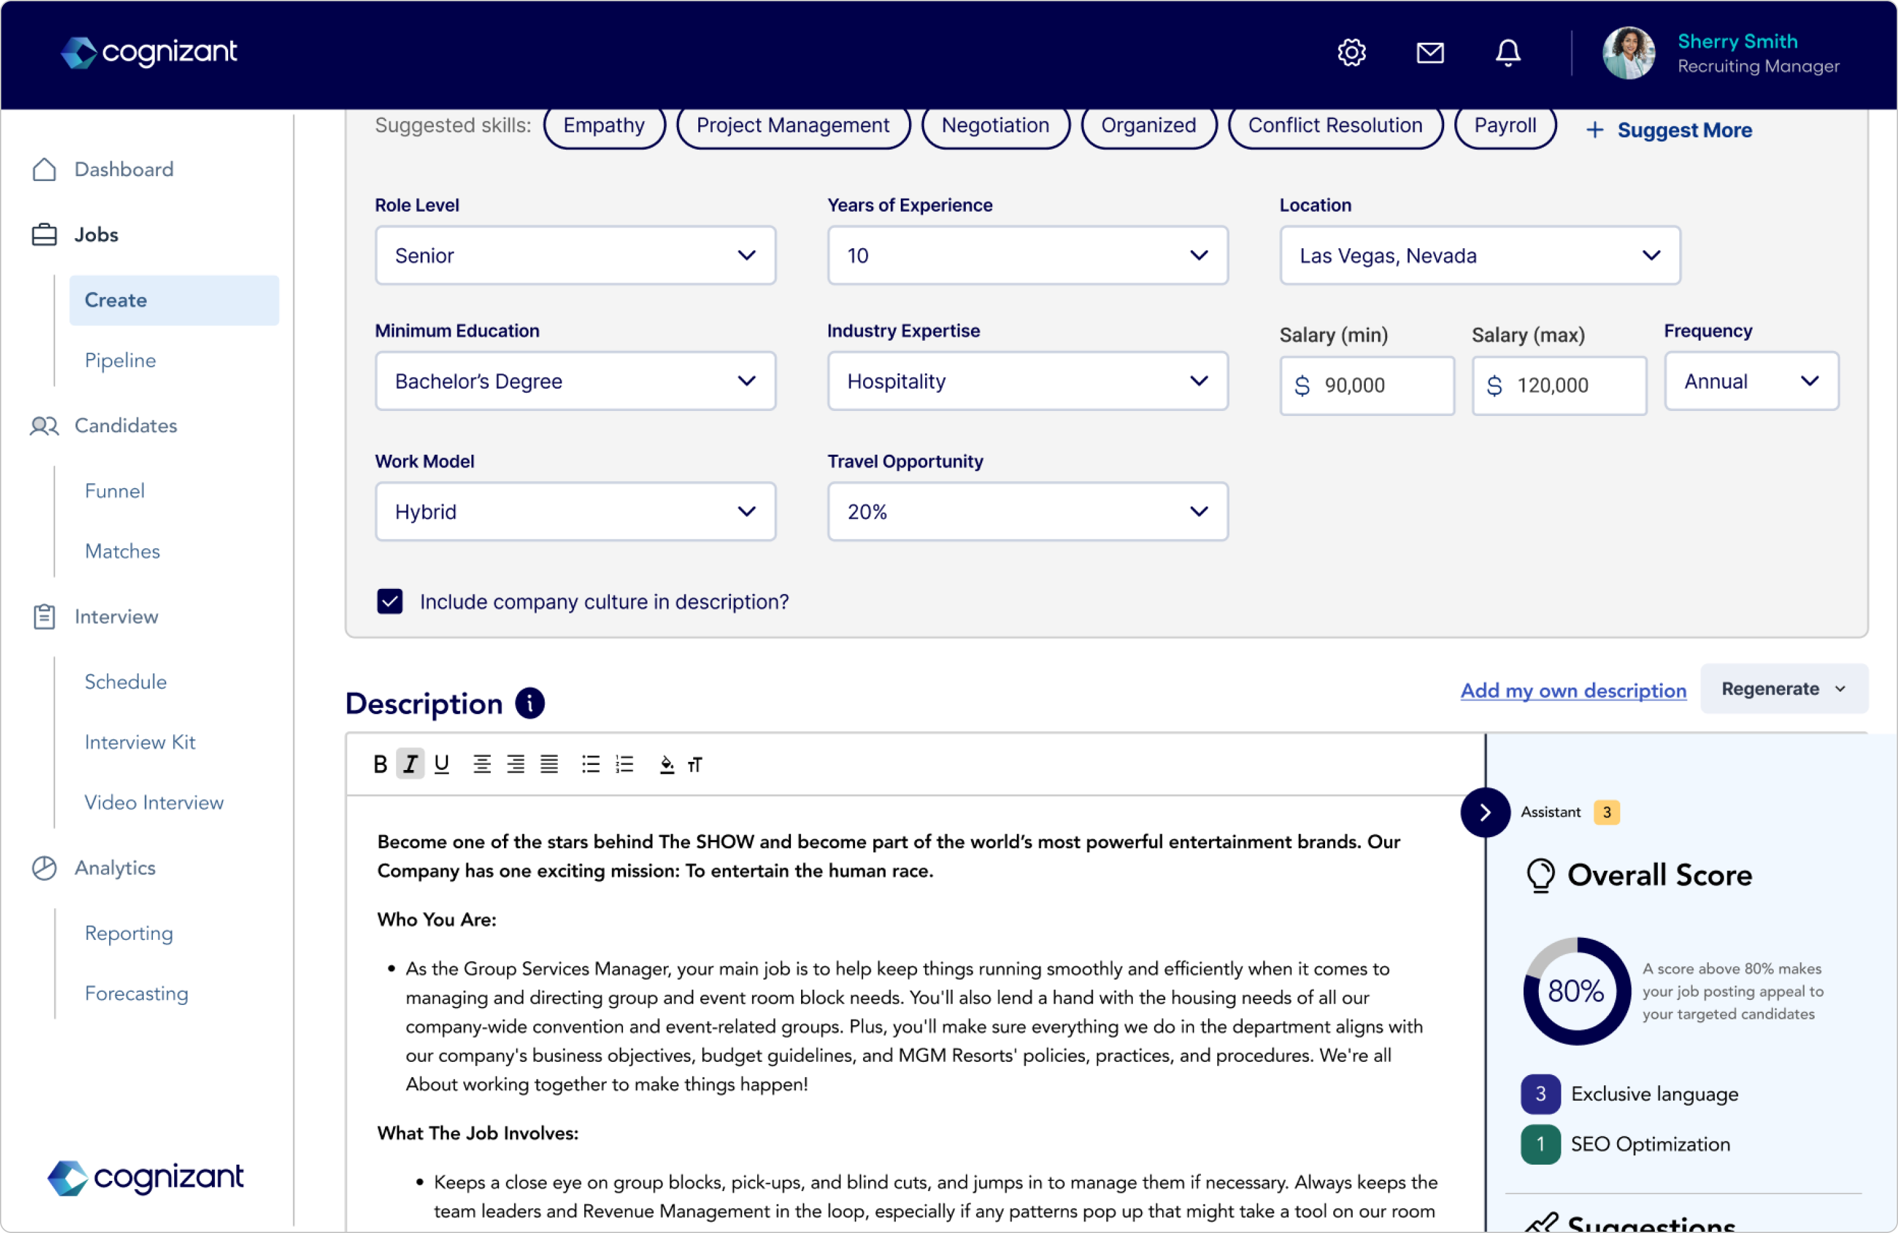Open the Minimum Education dropdown
Image resolution: width=1898 pixels, height=1233 pixels.
575,381
